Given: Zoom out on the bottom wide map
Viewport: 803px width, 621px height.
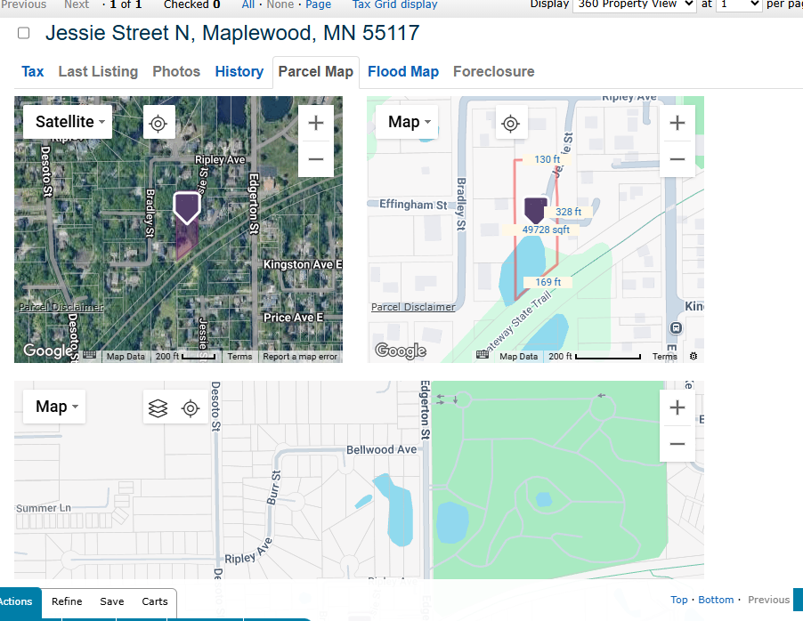Looking at the screenshot, I should pos(677,444).
